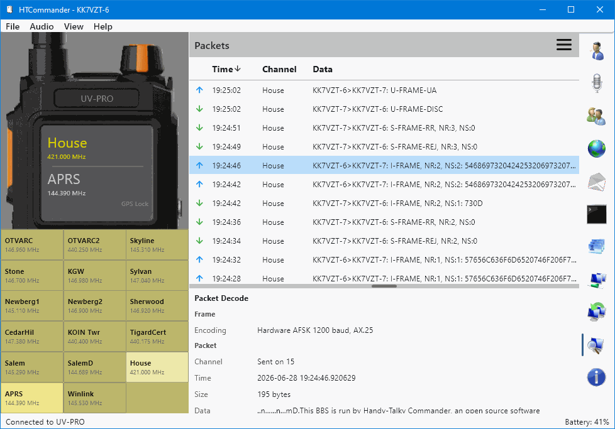Select the KOIN Twr channel button
Screen dimensions: 615x429
pyautogui.click(x=94, y=337)
